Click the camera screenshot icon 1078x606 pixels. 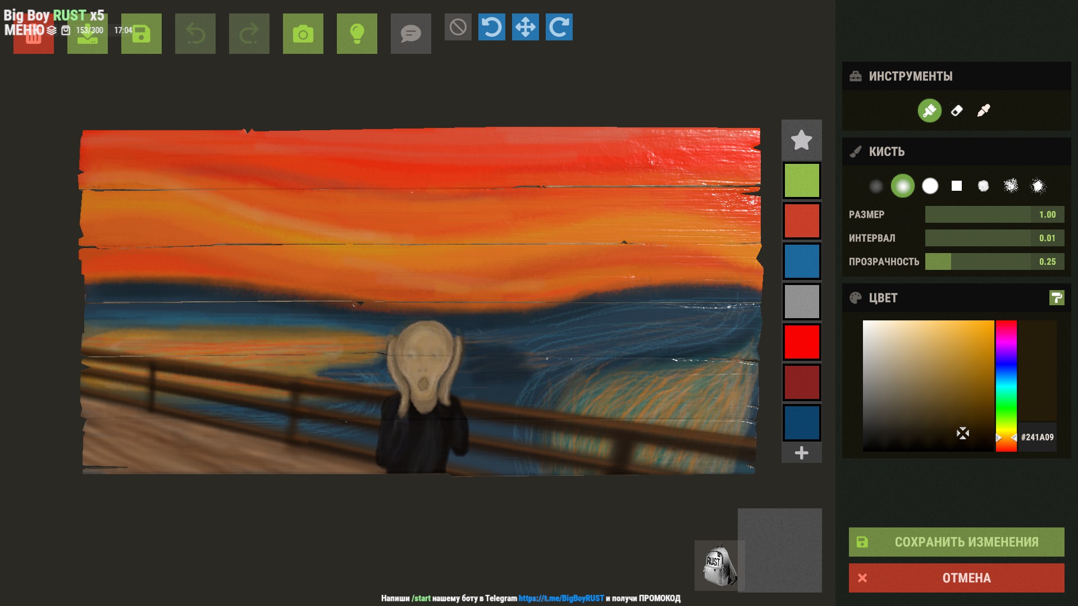click(x=303, y=34)
